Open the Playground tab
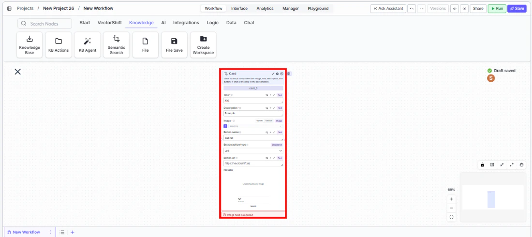This screenshot has height=237, width=532. pos(318,9)
